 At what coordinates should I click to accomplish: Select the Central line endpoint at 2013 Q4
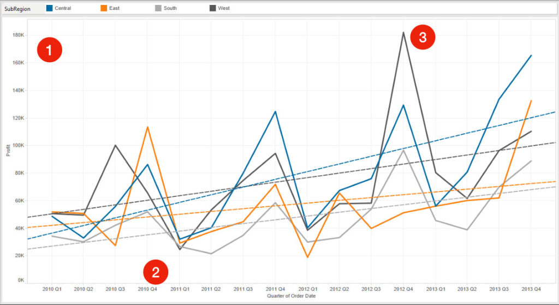click(531, 55)
